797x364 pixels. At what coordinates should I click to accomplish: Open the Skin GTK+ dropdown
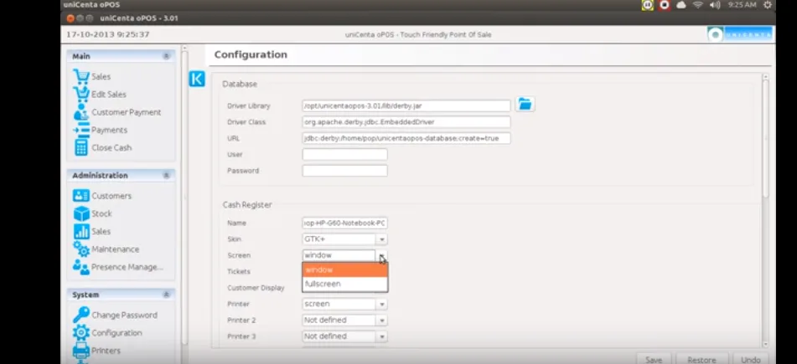345,239
